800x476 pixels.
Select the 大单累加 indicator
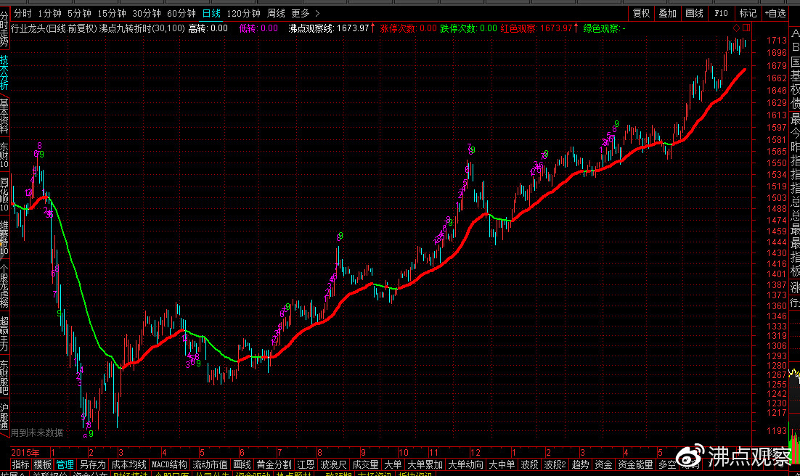coord(425,465)
